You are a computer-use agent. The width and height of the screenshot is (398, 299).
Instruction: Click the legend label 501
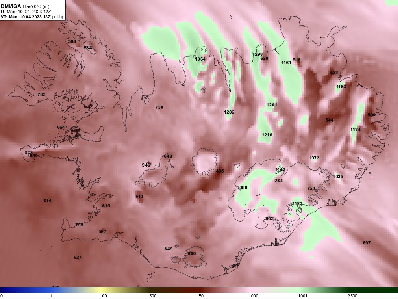[203, 296]
